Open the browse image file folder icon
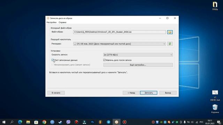This screenshot has height=125, width=223. (170, 32)
